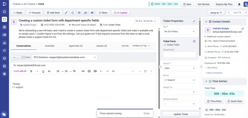Click the Update Ticket button

(x=181, y=114)
